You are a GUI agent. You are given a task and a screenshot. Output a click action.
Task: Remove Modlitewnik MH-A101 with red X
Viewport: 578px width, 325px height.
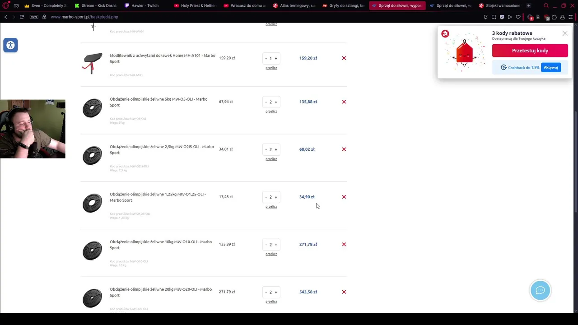tap(344, 58)
